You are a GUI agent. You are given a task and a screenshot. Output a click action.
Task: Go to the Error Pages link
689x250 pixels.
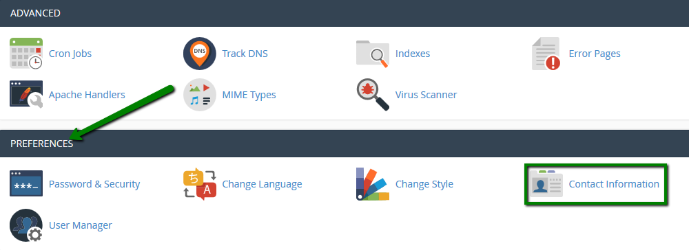(595, 54)
